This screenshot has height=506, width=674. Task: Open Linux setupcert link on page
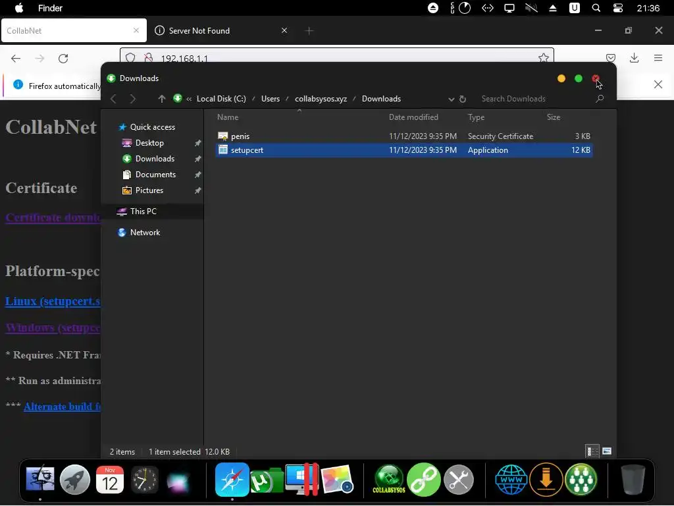click(x=53, y=301)
